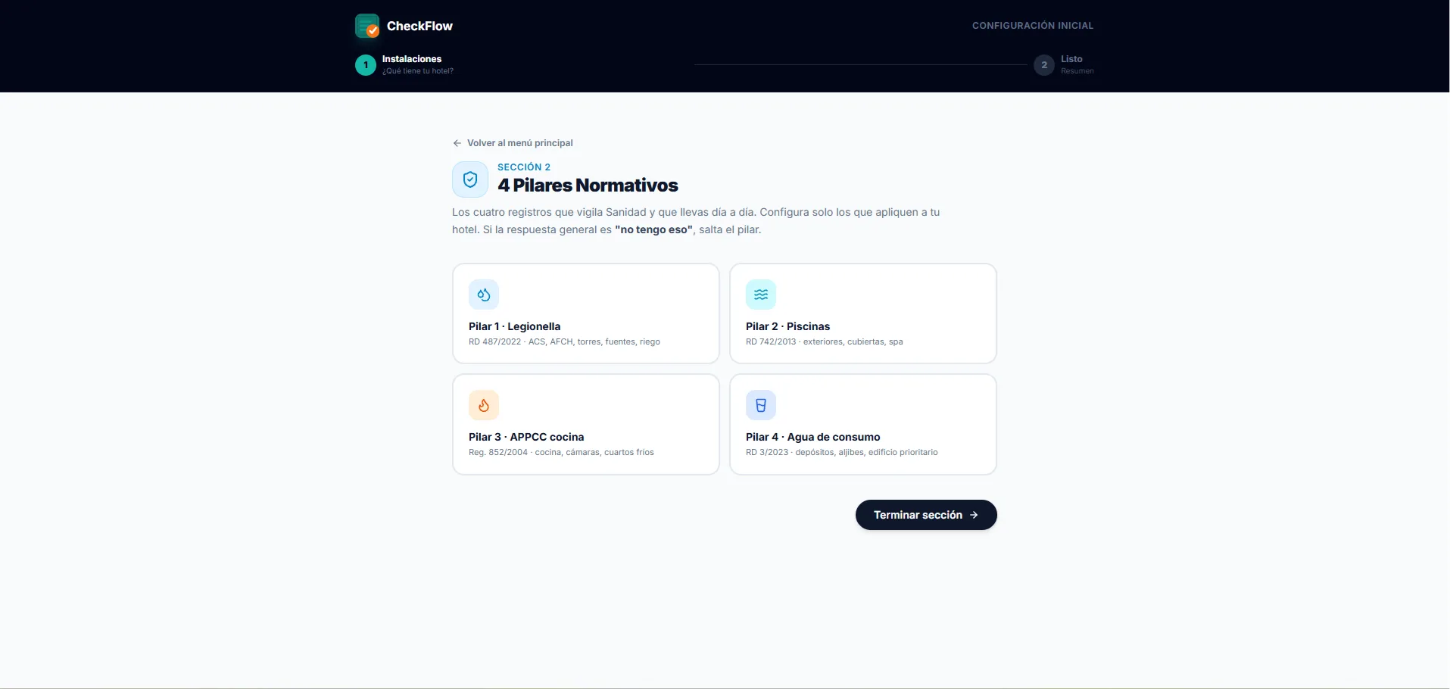Click the Legionella water-drops icon
This screenshot has height=689, width=1450.
tap(484, 295)
